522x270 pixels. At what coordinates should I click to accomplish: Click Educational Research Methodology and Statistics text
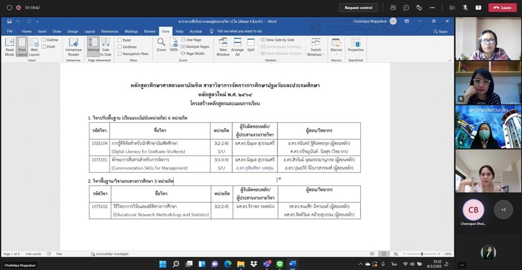[160, 215]
